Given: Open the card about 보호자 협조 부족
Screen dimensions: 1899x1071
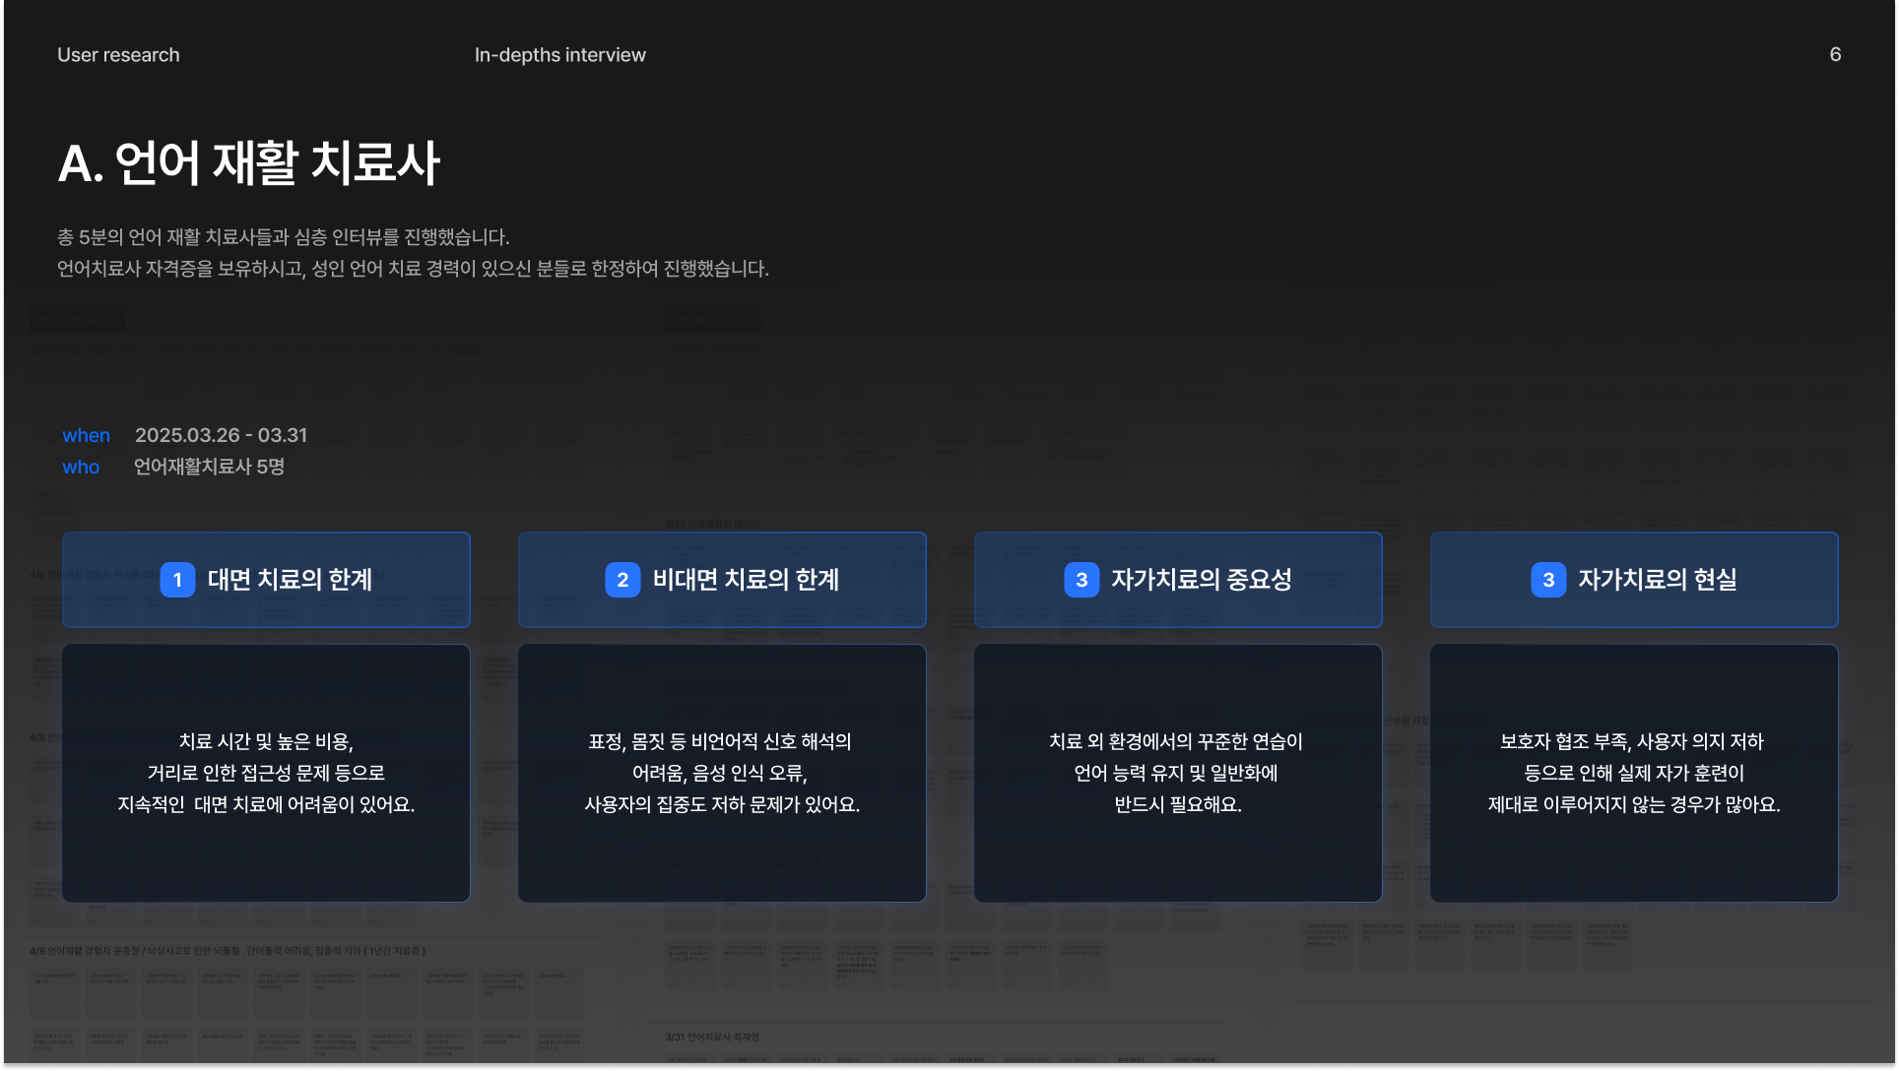Looking at the screenshot, I should coord(1633,773).
